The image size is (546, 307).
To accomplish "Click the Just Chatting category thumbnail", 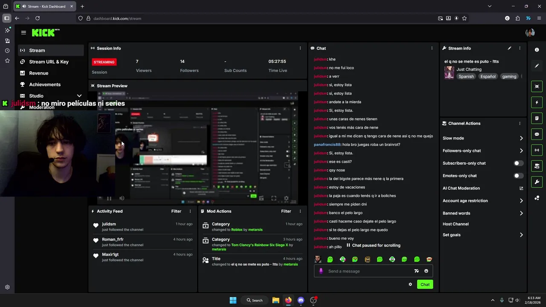I will click(449, 72).
